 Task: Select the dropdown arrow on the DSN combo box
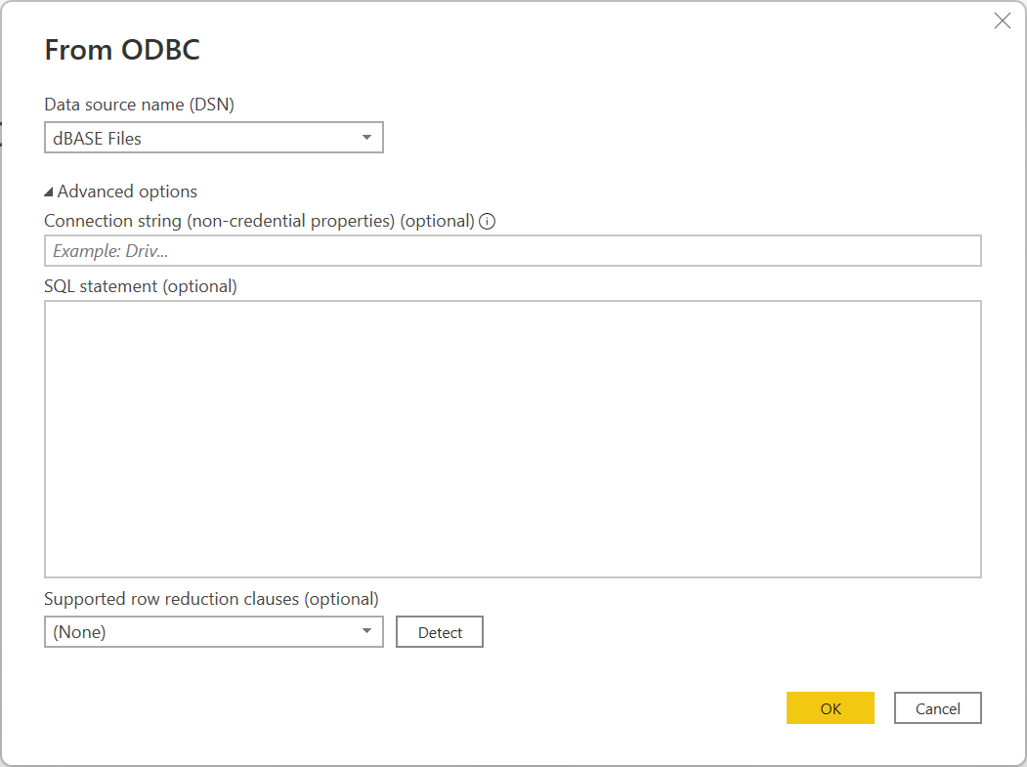pyautogui.click(x=368, y=137)
